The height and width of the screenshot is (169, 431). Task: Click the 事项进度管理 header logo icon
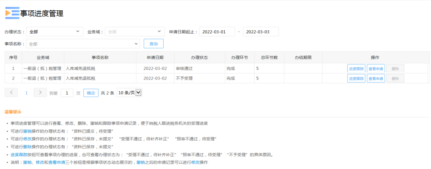(12, 13)
